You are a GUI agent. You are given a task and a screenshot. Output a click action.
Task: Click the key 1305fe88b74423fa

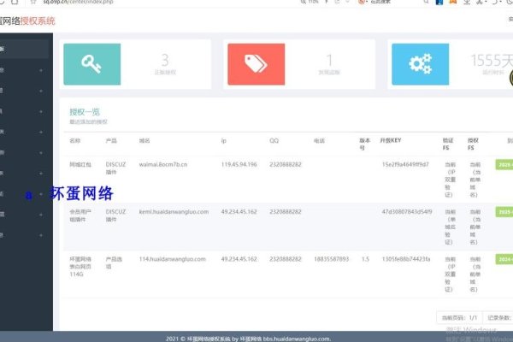tap(406, 259)
